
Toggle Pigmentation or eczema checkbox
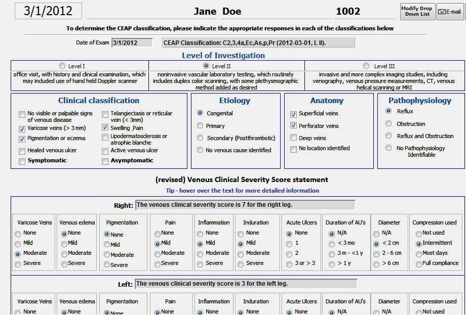click(x=22, y=139)
